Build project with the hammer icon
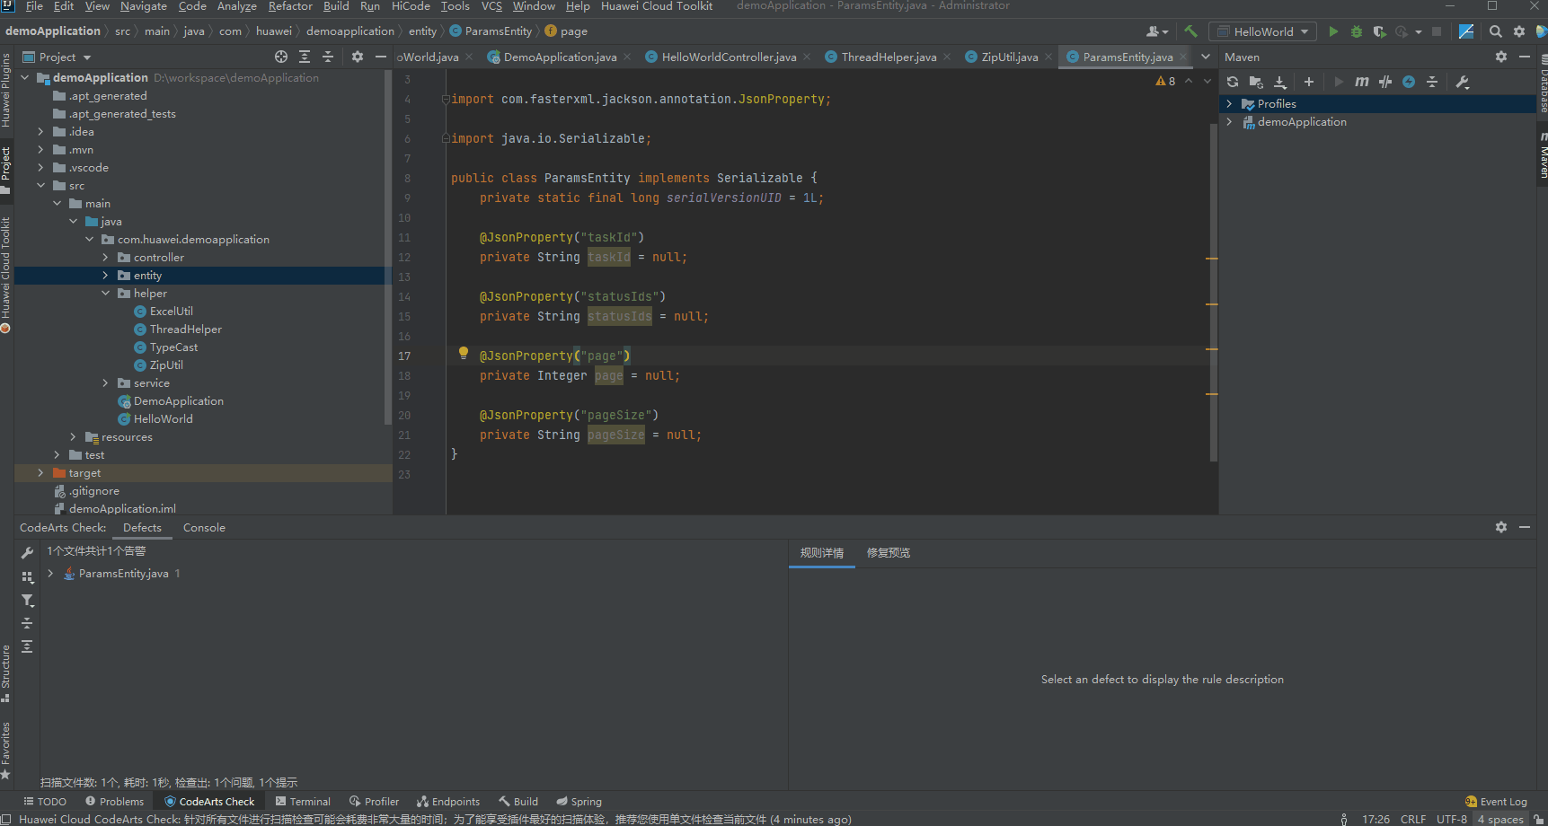This screenshot has width=1548, height=826. tap(1190, 31)
